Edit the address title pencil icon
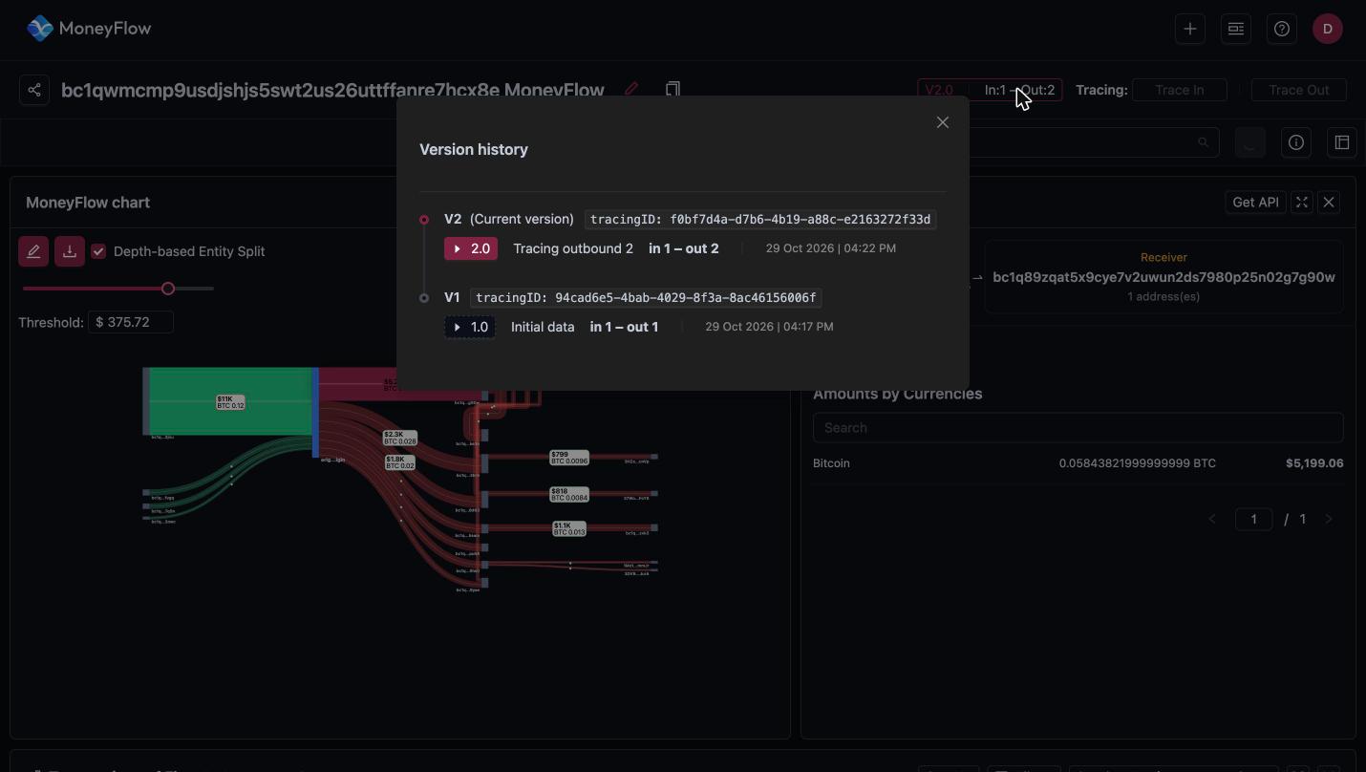1366x772 pixels. 631,89
